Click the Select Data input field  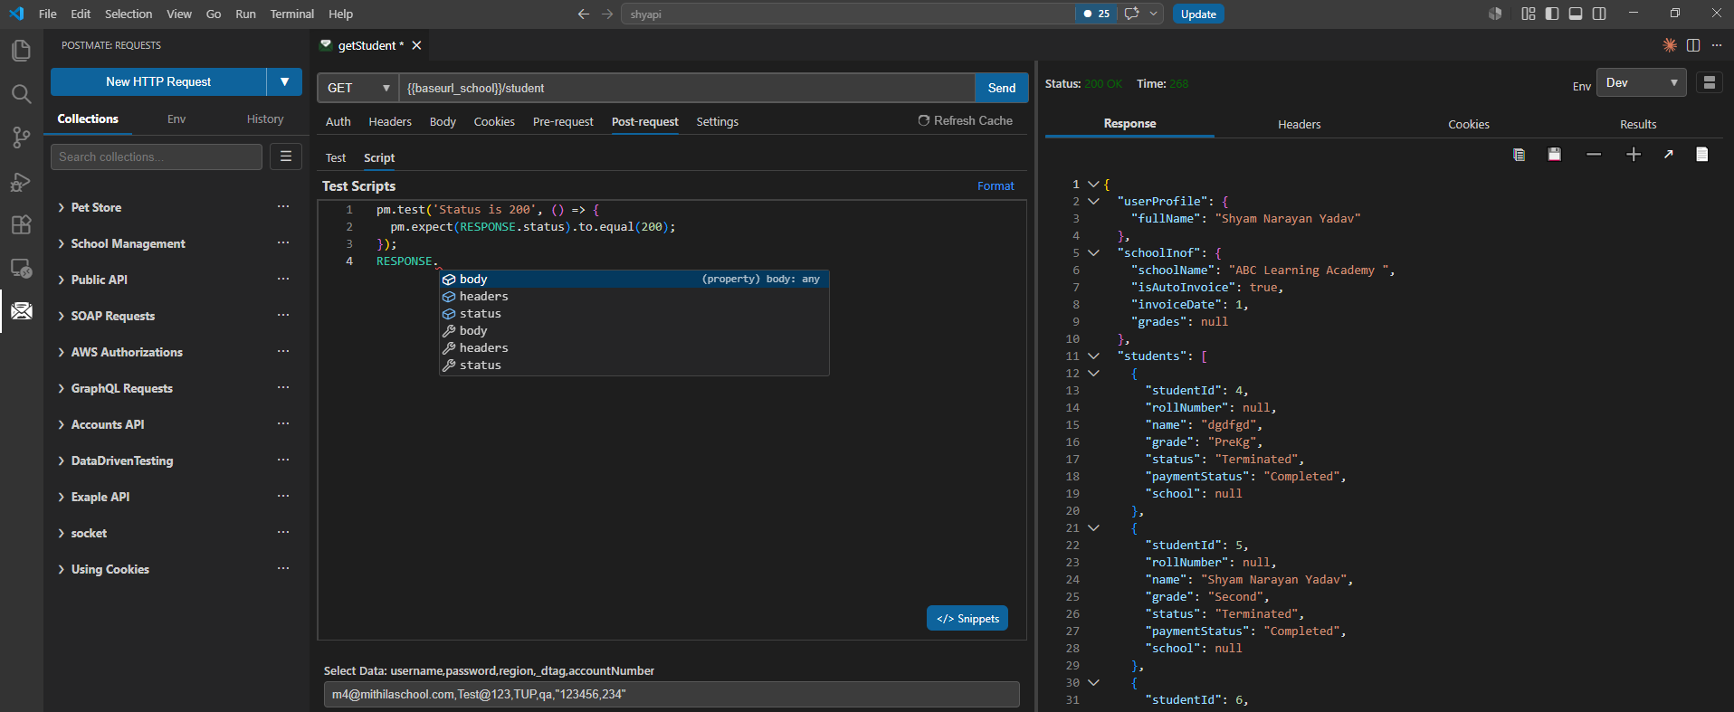(672, 694)
